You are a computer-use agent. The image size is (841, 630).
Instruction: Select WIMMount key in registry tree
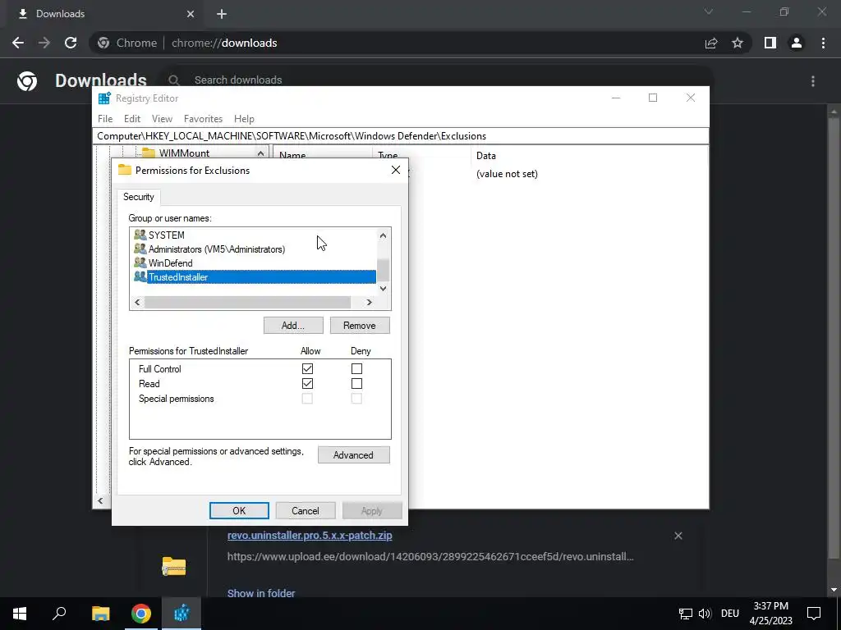(184, 153)
